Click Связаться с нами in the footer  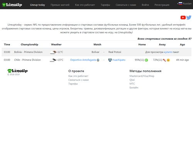pyautogui.click(x=78, y=80)
